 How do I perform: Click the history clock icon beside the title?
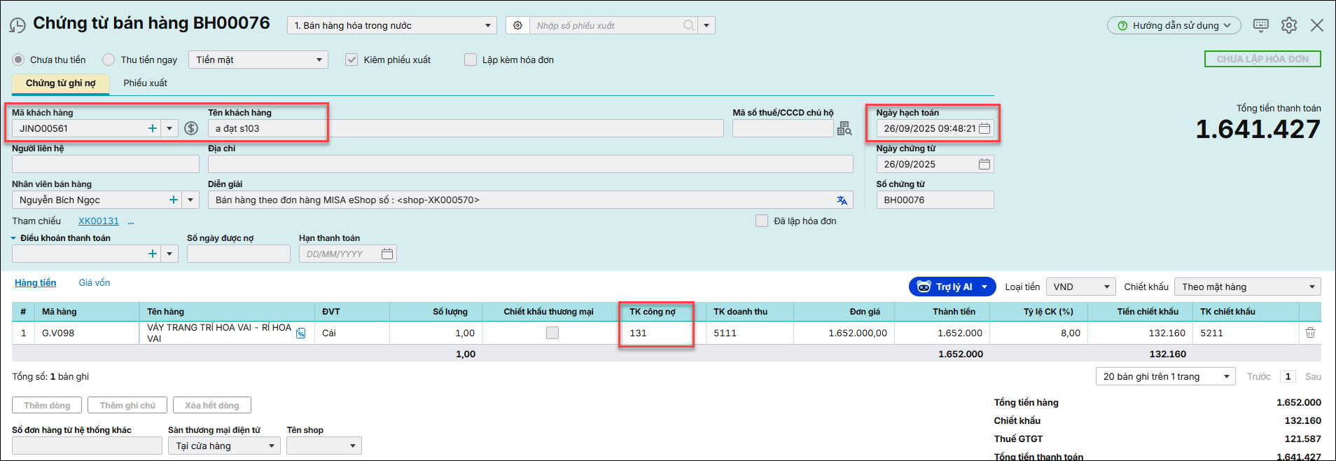tap(18, 26)
